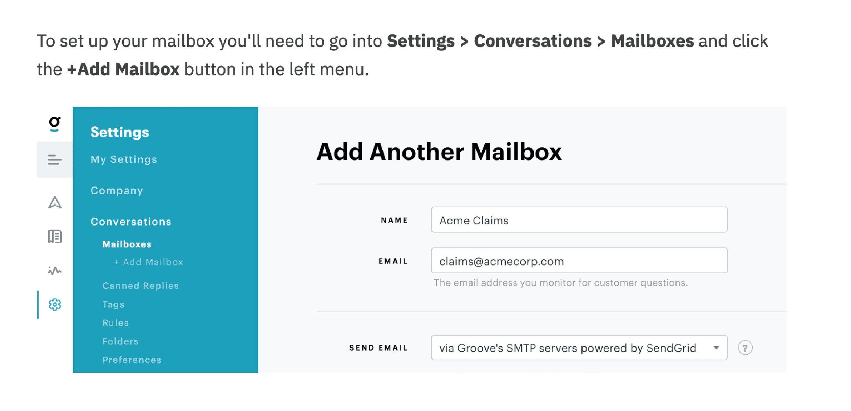This screenshot has height=411, width=851.
Task: Select Company in the Settings menu
Action: point(117,191)
